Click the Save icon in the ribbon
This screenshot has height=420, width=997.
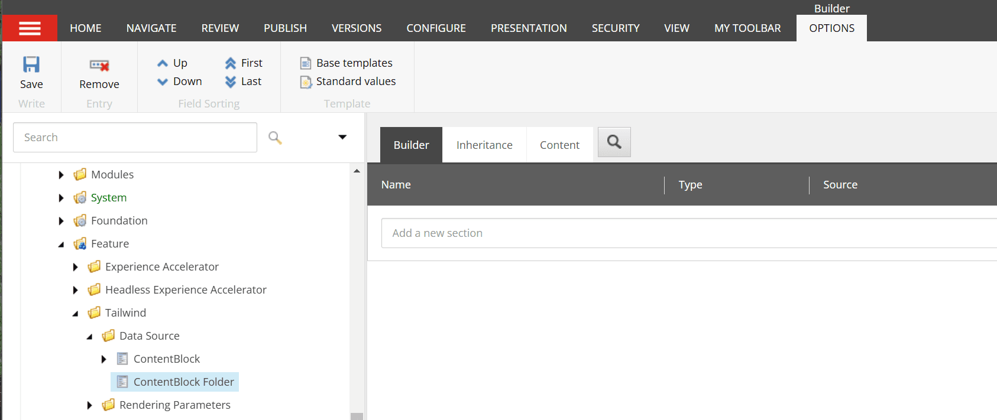point(31,64)
